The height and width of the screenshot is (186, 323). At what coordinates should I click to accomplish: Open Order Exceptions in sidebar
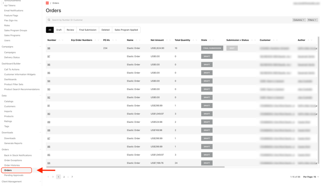[x=13, y=160]
